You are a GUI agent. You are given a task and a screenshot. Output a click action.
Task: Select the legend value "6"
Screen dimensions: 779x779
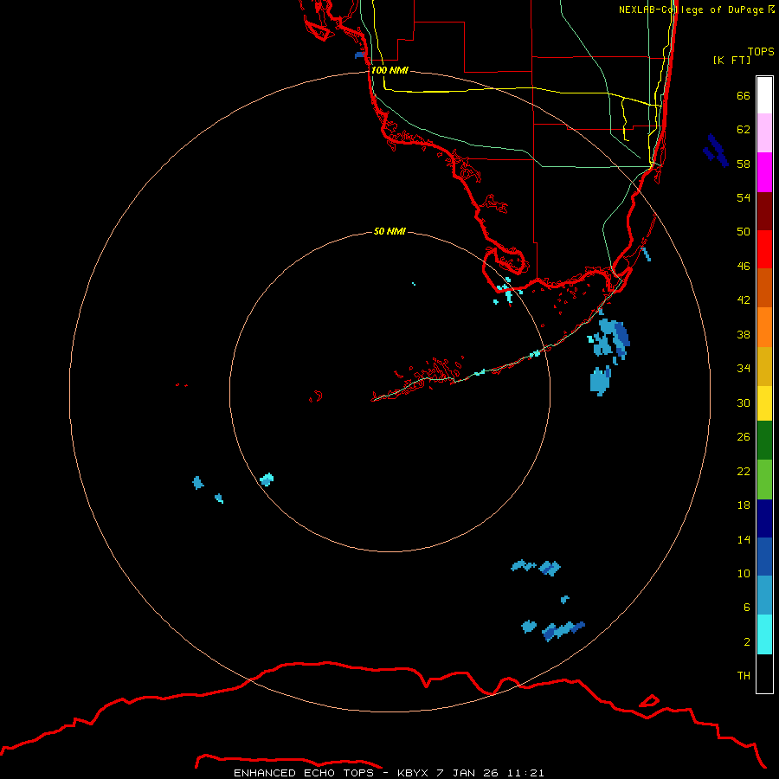747,608
